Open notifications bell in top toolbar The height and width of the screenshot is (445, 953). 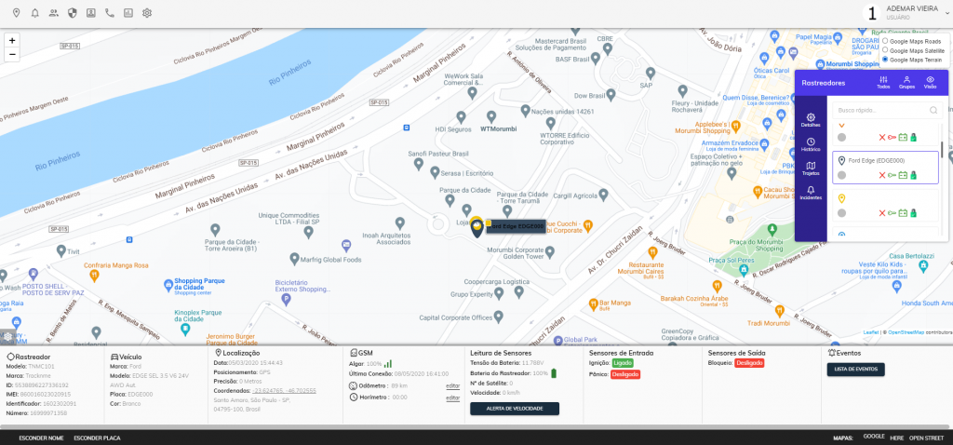coord(34,13)
